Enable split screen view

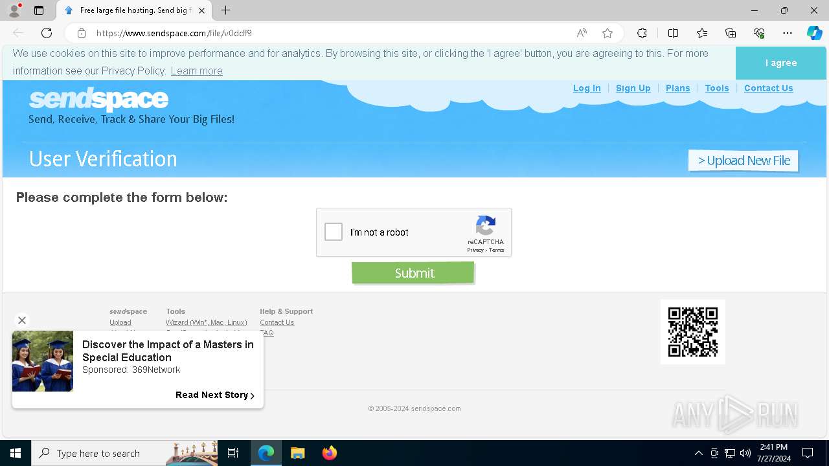click(x=673, y=33)
